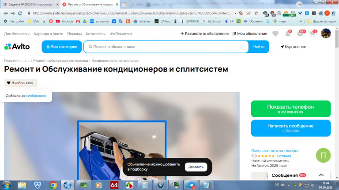
Task: Show hidden bookmarks with double chevron
Action: pyautogui.click(x=301, y=21)
